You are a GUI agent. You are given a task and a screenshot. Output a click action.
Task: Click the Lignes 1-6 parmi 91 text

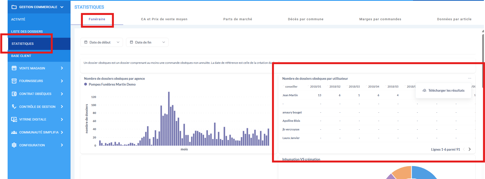pyautogui.click(x=445, y=149)
